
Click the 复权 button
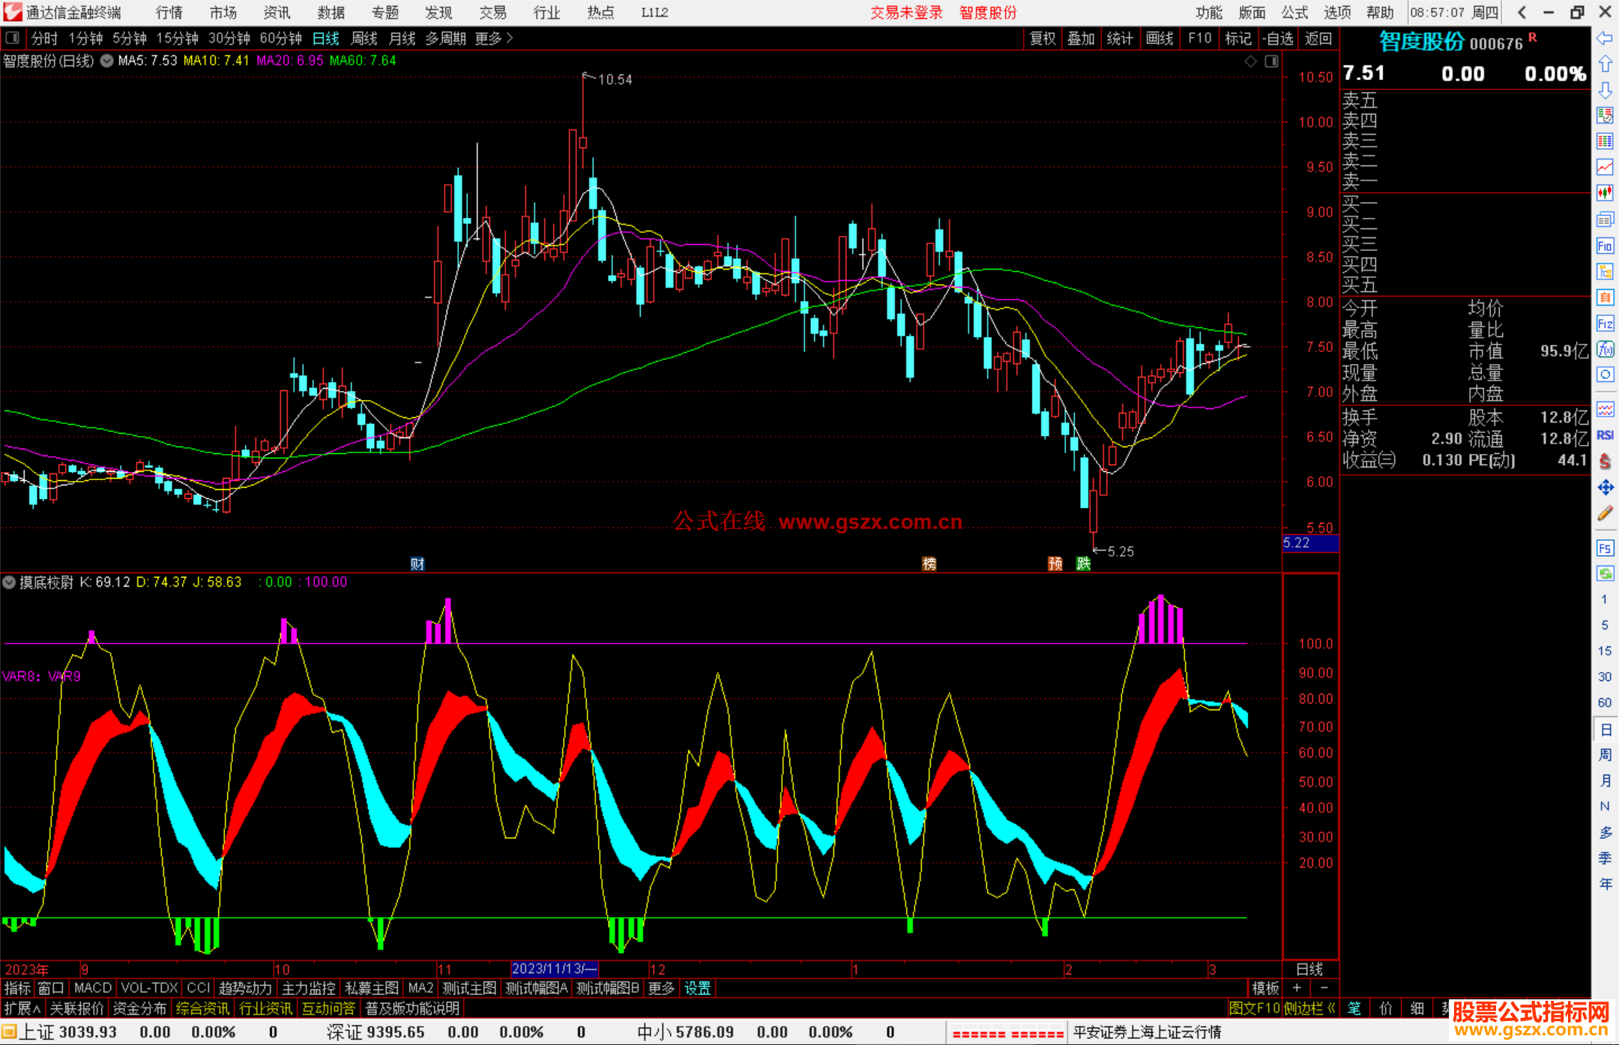click(x=1042, y=38)
